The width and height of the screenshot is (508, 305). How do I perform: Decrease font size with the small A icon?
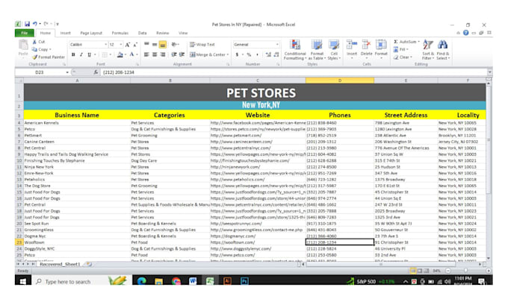coord(135,45)
